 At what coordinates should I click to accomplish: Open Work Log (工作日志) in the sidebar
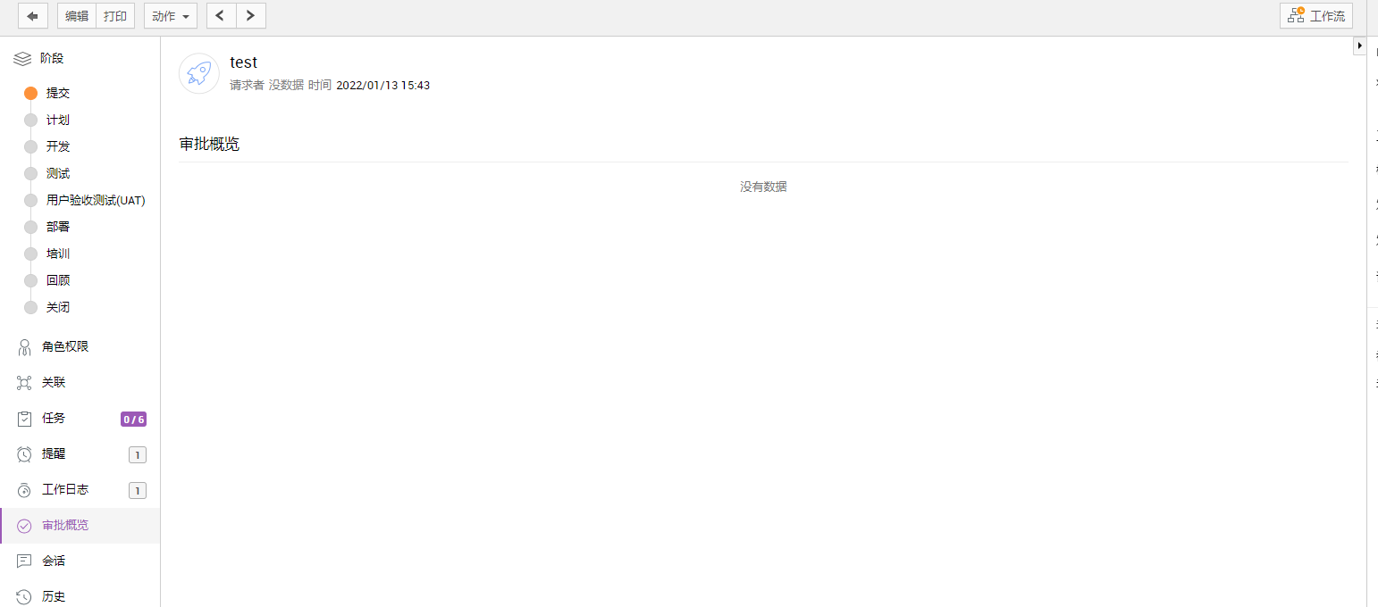64,489
